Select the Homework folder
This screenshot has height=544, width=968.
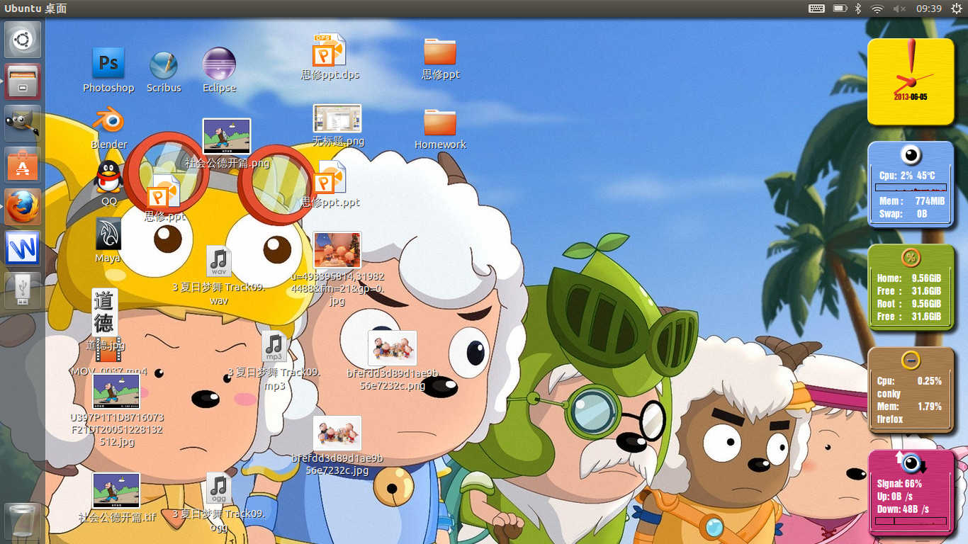pyautogui.click(x=440, y=122)
